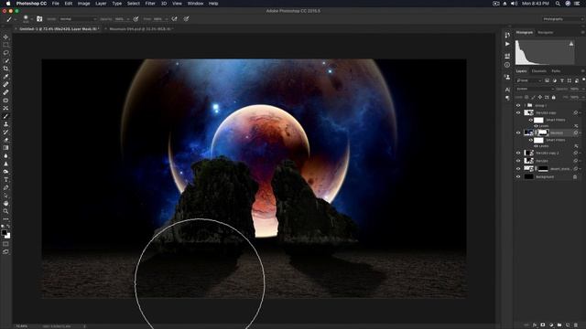Open the Window menu

[x=195, y=4]
